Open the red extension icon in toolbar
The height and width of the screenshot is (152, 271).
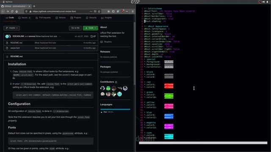122,11
